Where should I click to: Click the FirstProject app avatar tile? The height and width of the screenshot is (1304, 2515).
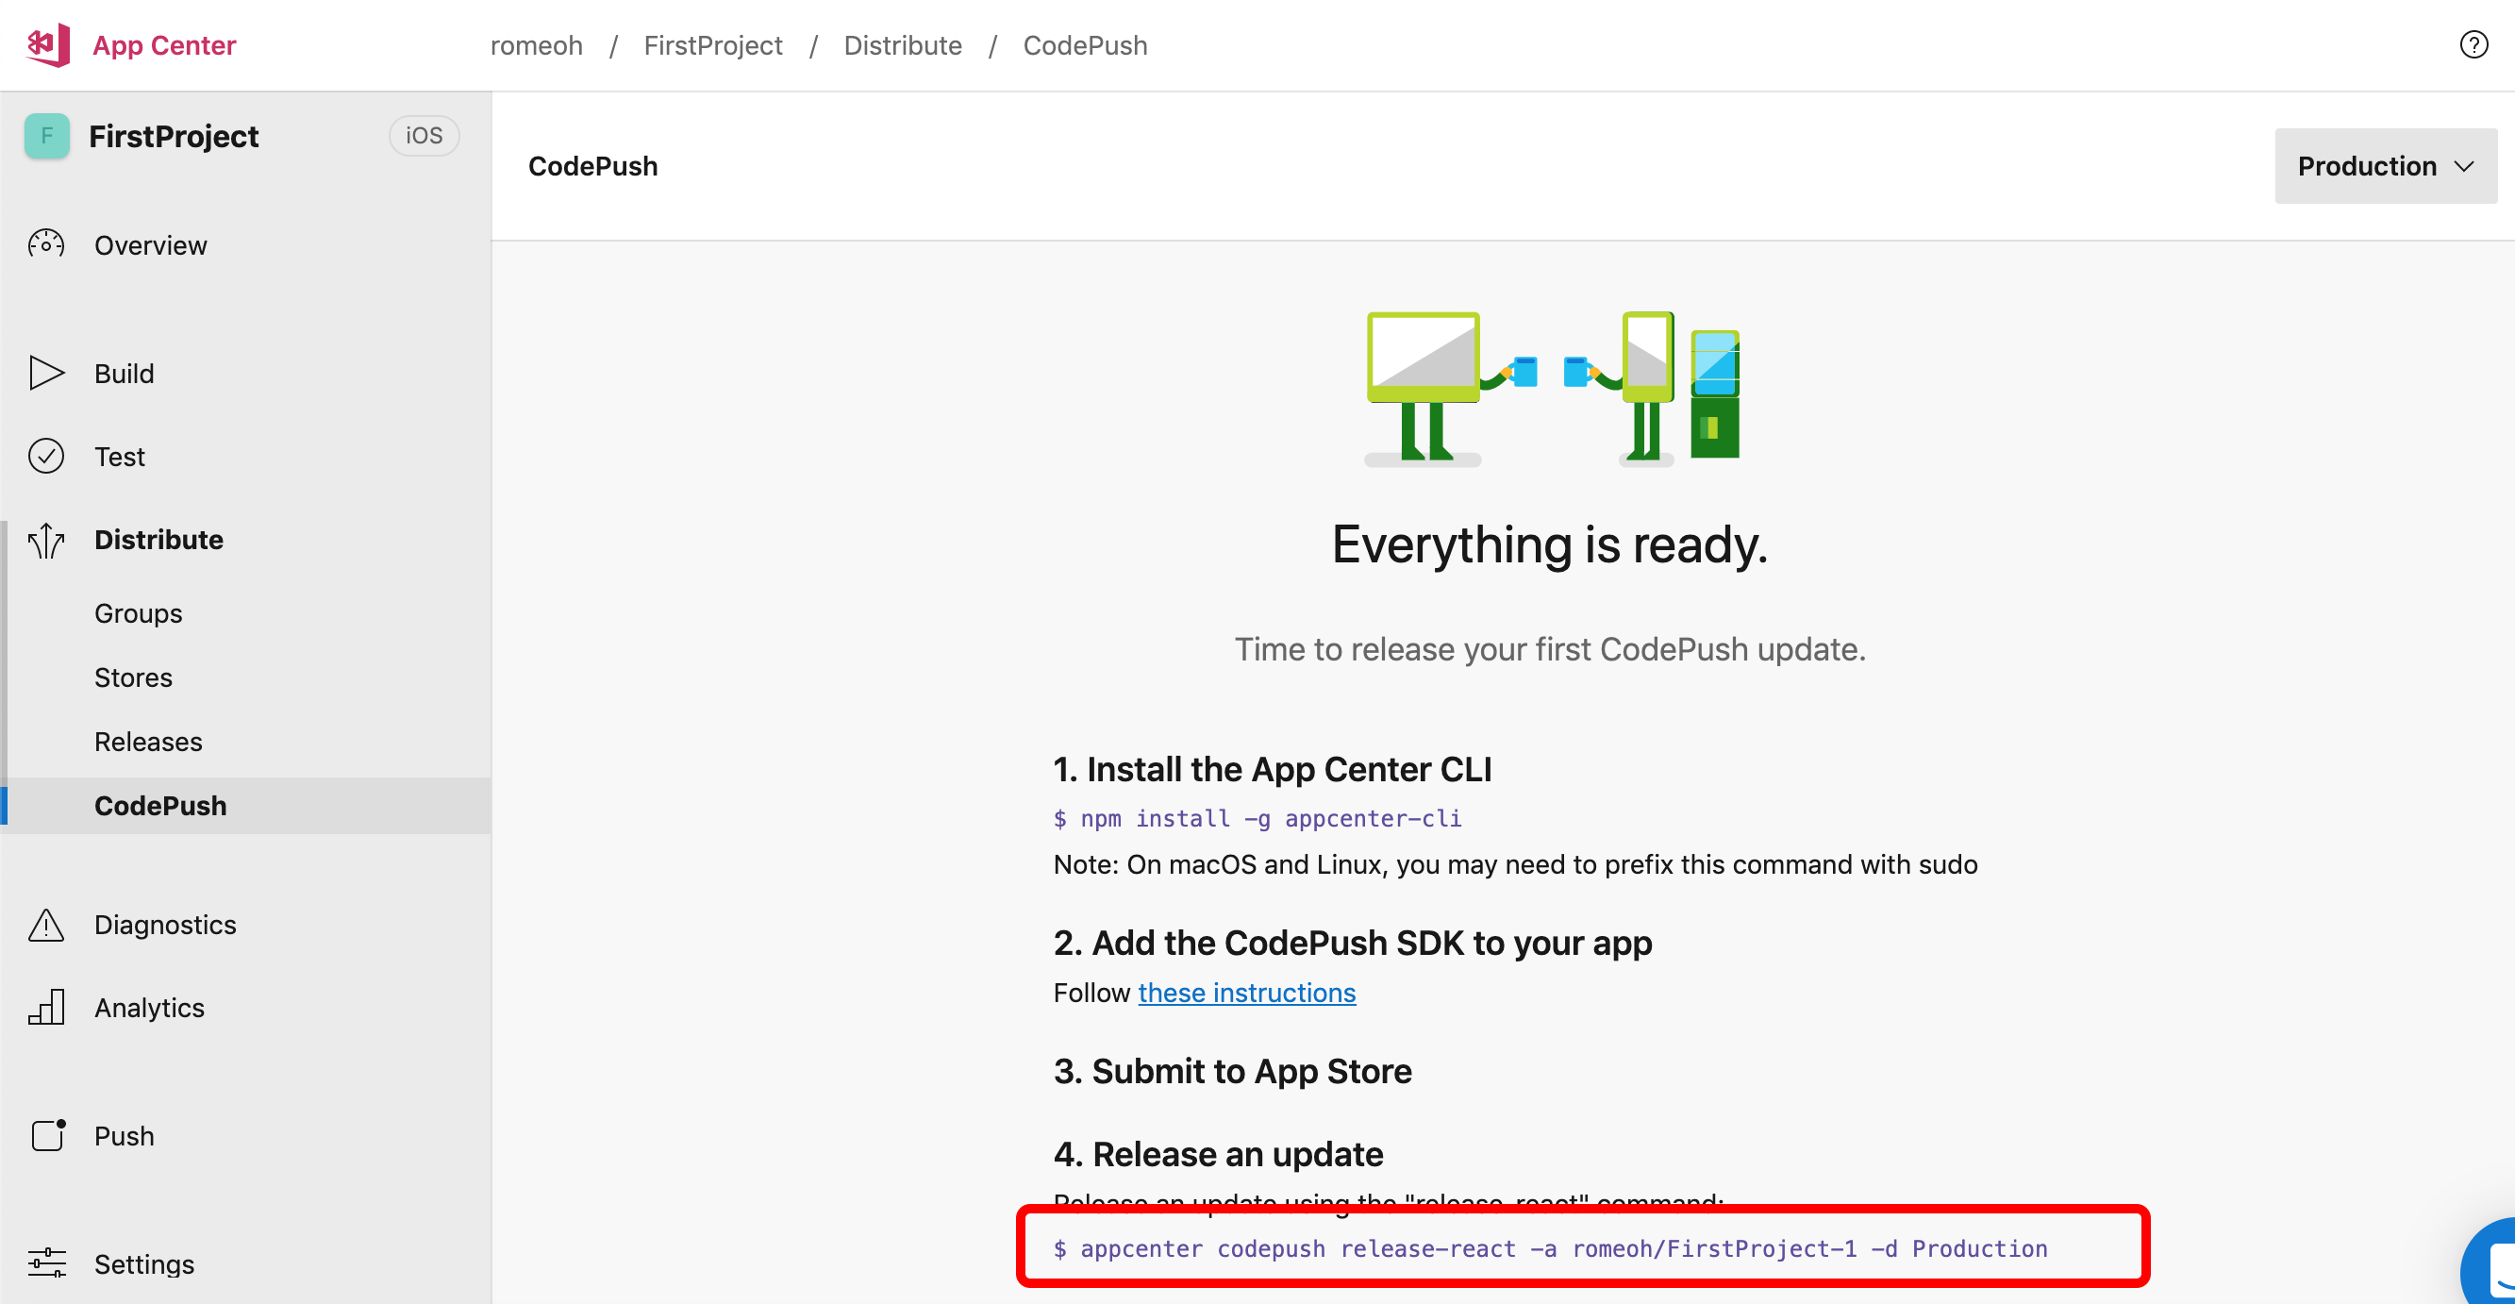click(x=47, y=136)
